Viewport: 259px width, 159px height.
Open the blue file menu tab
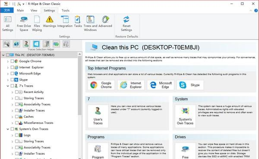click(x=7, y=10)
